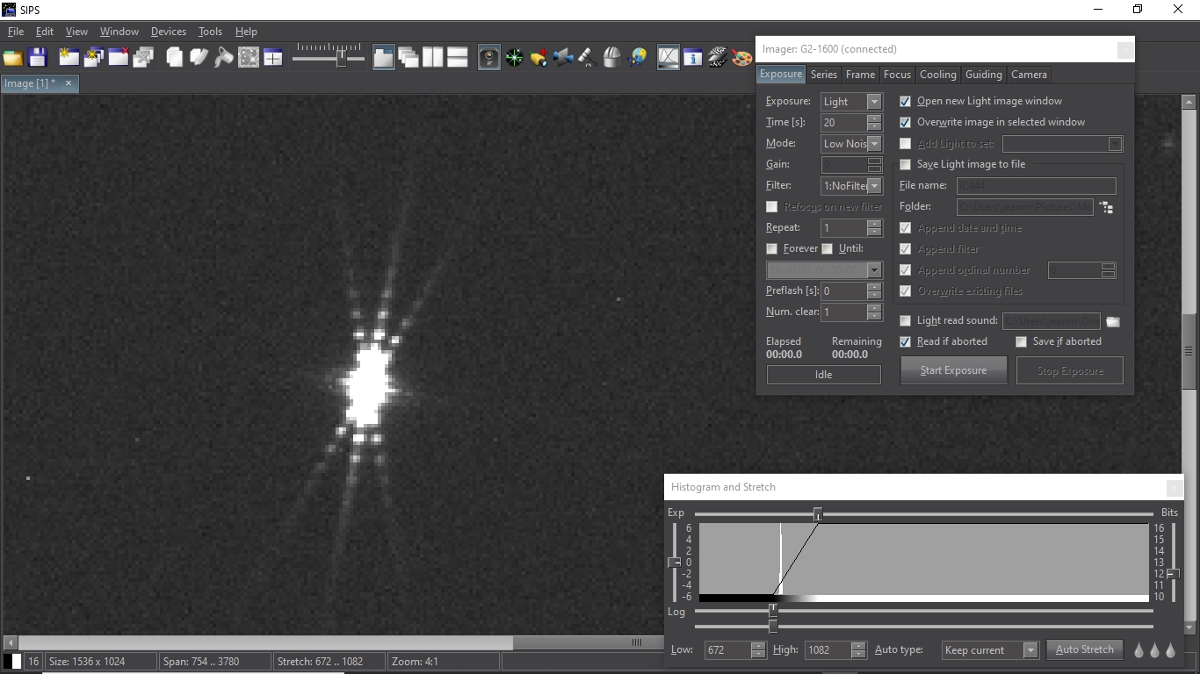Image resolution: width=1200 pixels, height=674 pixels.
Task: Open the Tools menu
Action: [210, 32]
